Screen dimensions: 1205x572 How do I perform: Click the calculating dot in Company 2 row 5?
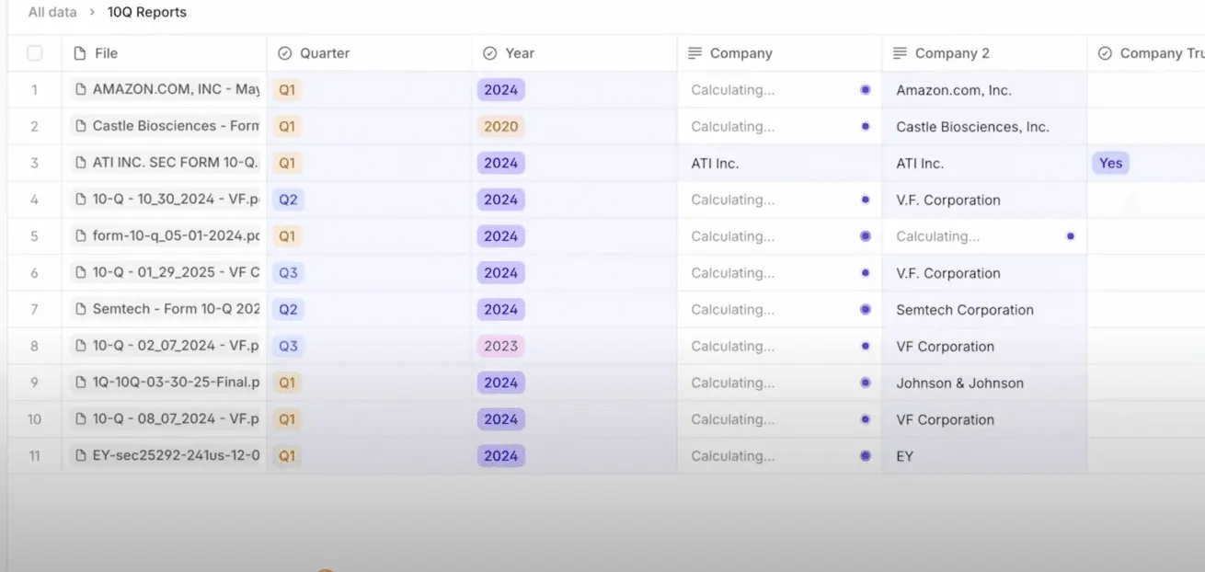tap(1071, 236)
